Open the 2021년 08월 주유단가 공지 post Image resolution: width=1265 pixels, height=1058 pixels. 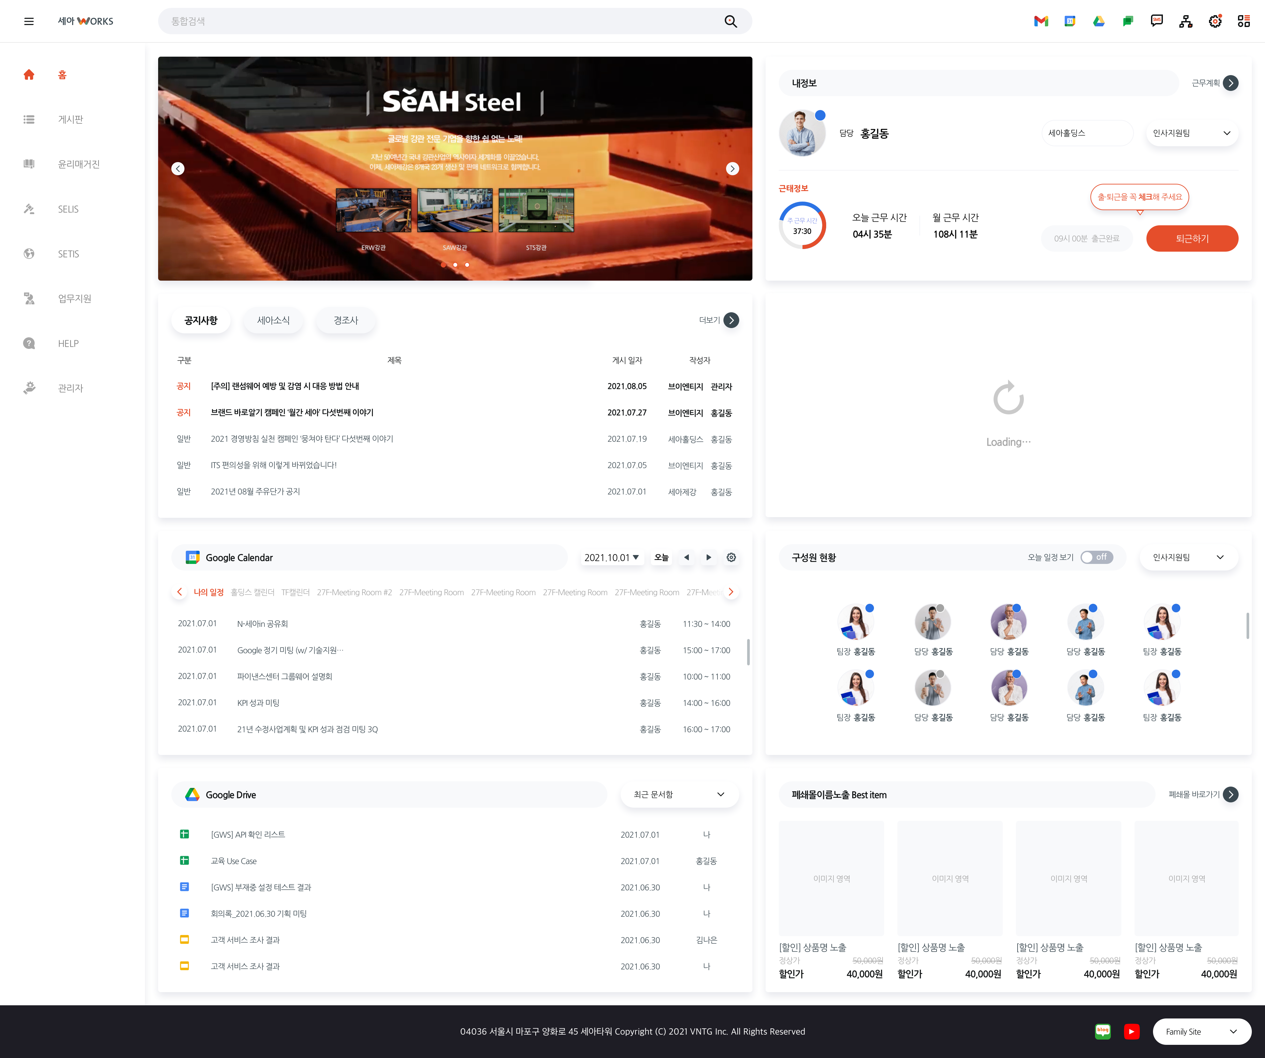coord(255,492)
